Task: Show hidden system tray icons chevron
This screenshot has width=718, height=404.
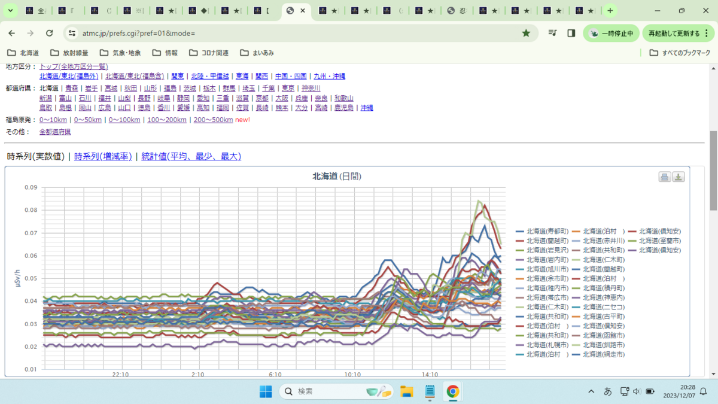Action: pos(591,391)
